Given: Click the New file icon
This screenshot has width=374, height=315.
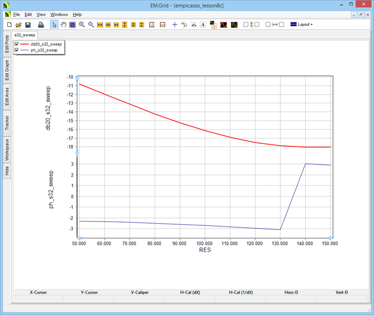Looking at the screenshot, I should (9, 25).
